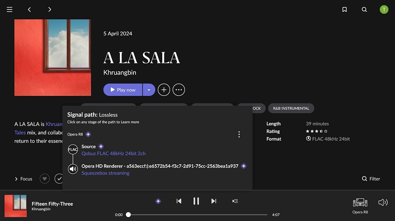
Task: Add album to library with plus icon
Action: point(164,90)
